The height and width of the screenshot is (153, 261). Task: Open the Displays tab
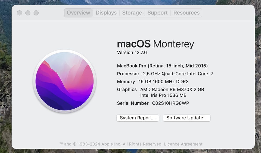[106, 13]
